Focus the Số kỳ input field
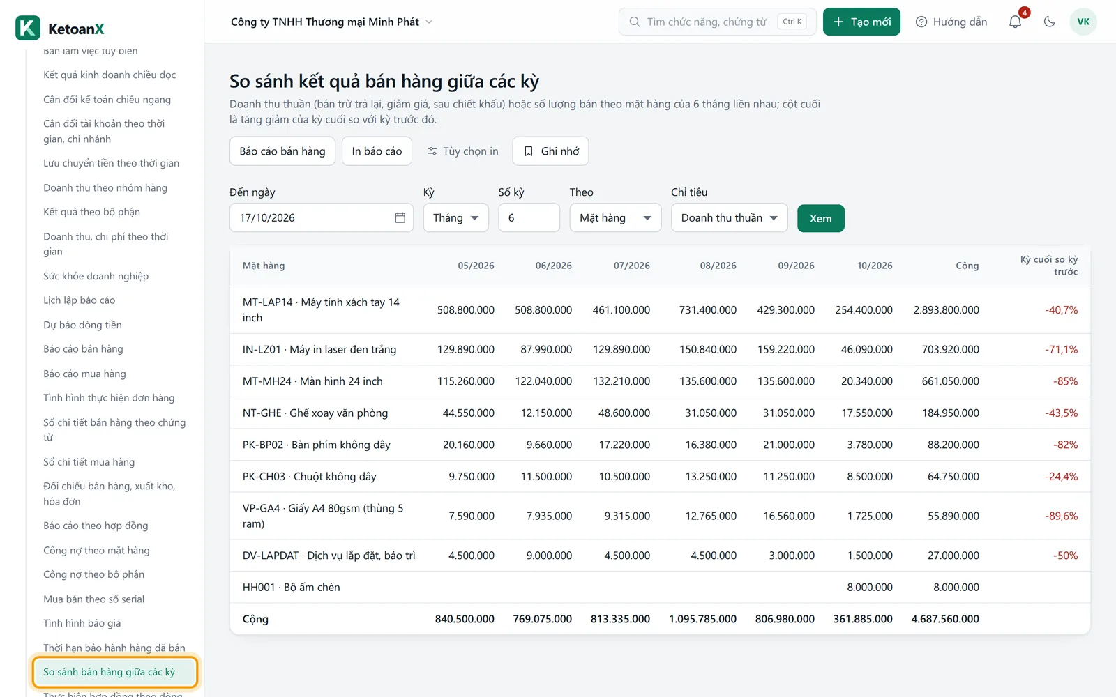 pyautogui.click(x=529, y=217)
